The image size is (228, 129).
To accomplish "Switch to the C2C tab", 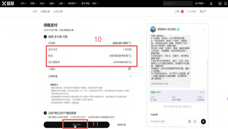I will (x=35, y=11).
